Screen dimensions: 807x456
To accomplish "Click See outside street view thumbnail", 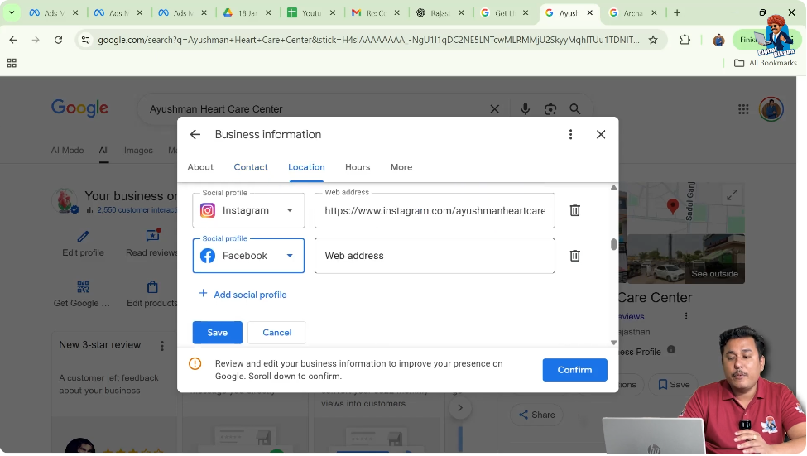I will click(x=686, y=259).
